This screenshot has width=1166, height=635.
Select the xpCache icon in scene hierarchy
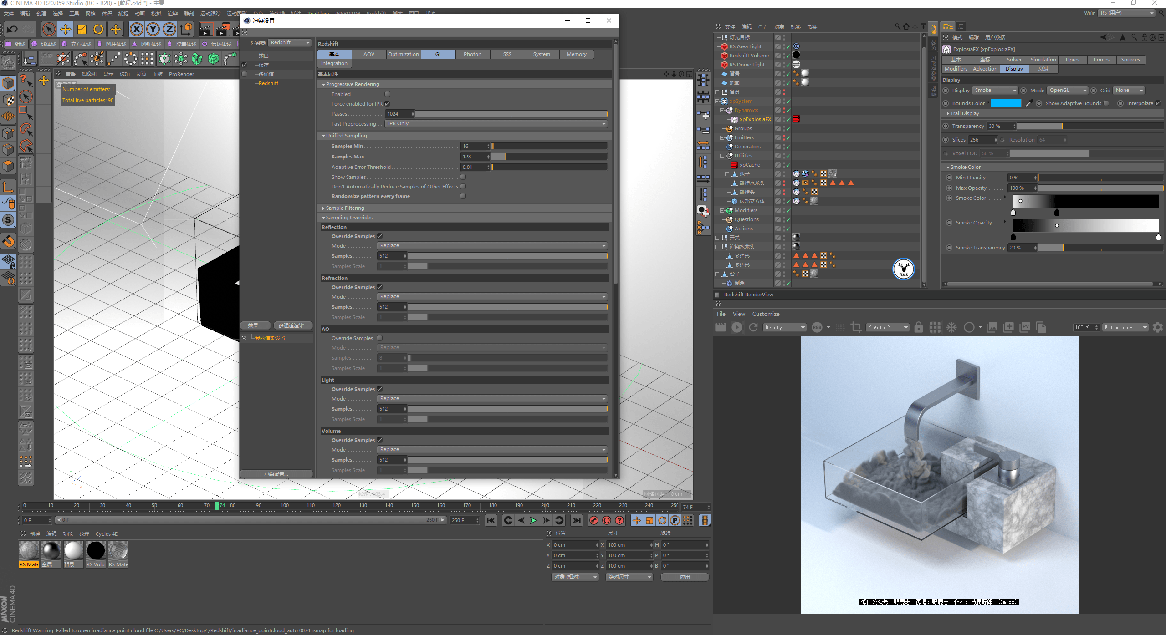pos(733,165)
